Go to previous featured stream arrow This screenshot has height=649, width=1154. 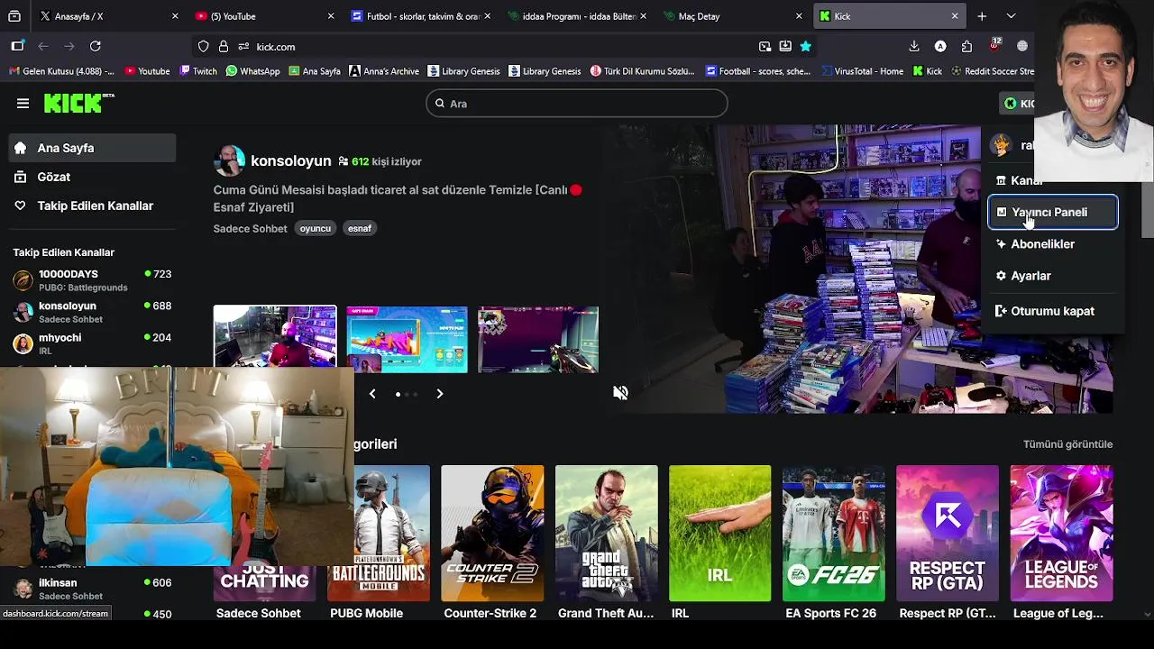coord(372,394)
